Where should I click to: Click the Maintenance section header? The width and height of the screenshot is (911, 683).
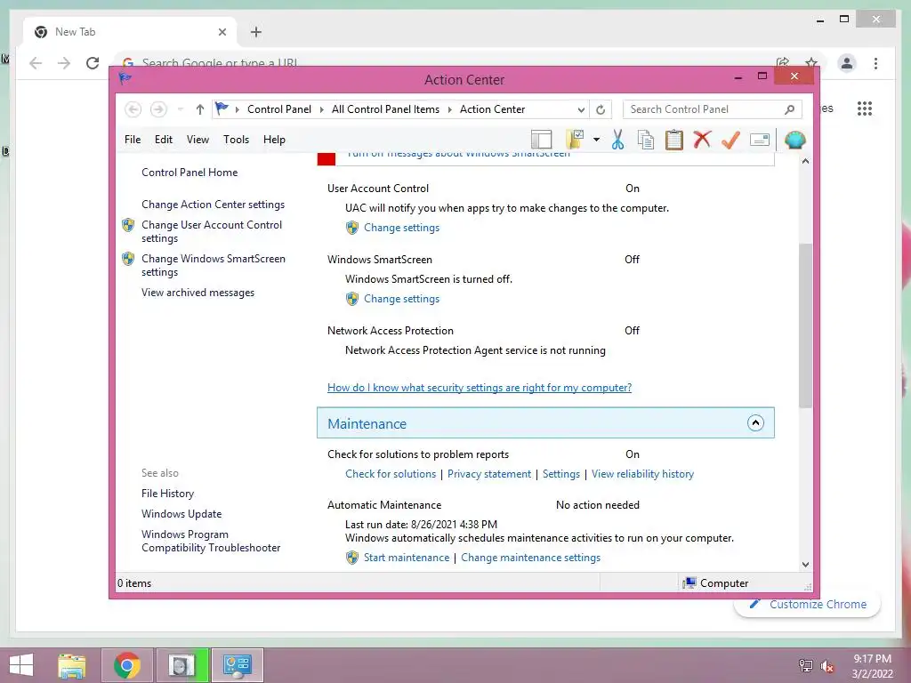click(545, 422)
